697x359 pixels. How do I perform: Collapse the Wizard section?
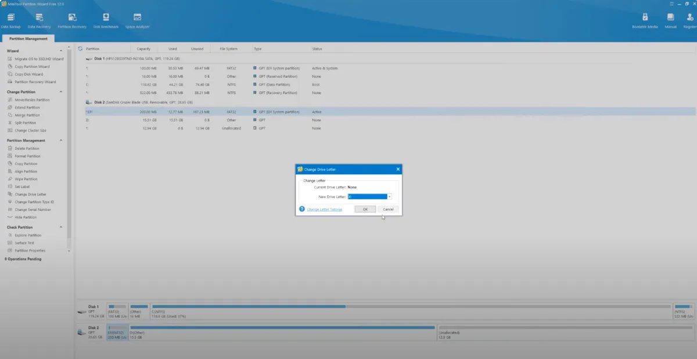click(x=62, y=51)
